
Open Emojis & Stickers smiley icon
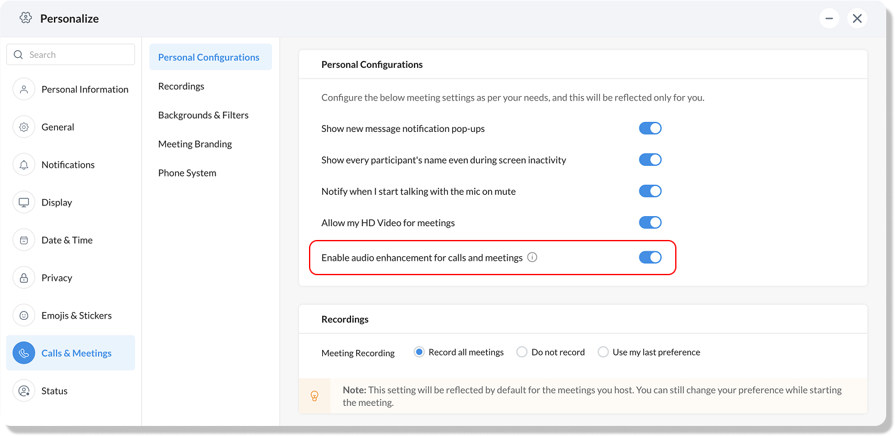pos(24,315)
